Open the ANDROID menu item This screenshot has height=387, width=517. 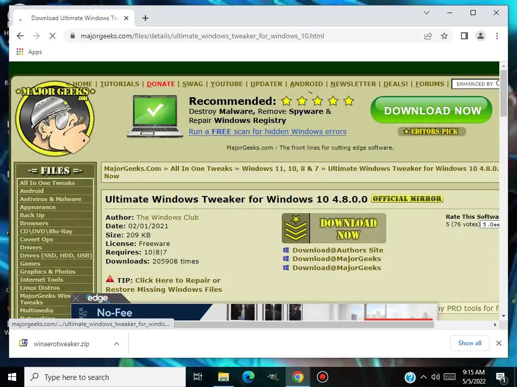(x=306, y=84)
